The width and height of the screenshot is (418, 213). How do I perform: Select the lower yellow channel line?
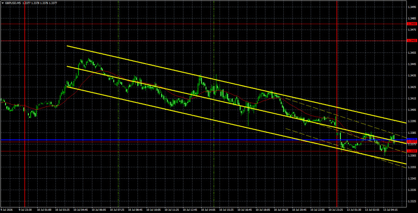point(236,125)
